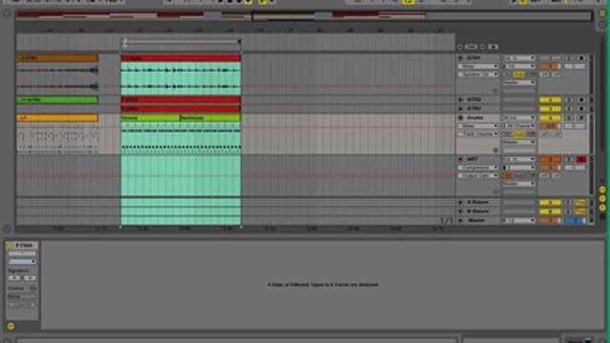Image resolution: width=610 pixels, height=343 pixels.
Task: Solo the A Return track
Action: point(569,202)
